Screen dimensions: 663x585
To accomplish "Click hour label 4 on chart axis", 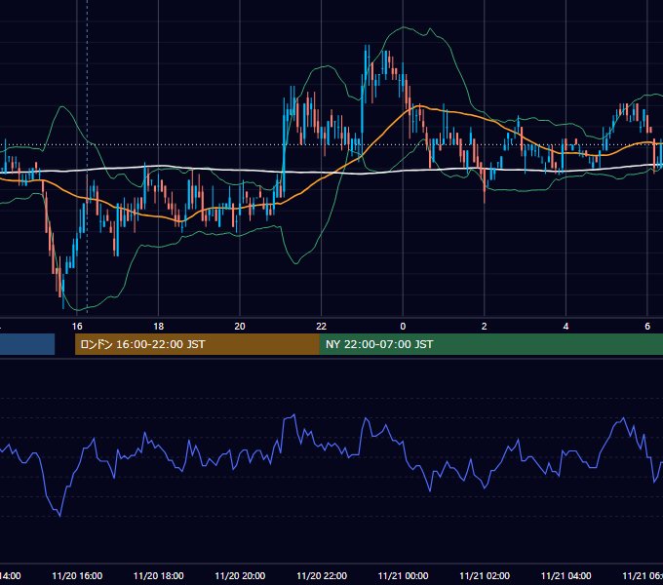I will pyautogui.click(x=565, y=327).
